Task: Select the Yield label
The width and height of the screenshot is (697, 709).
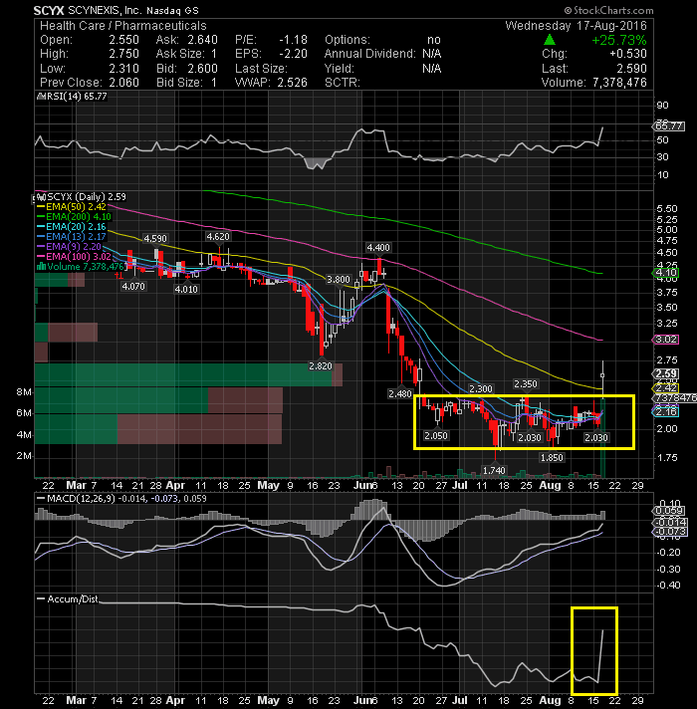Action: [339, 69]
